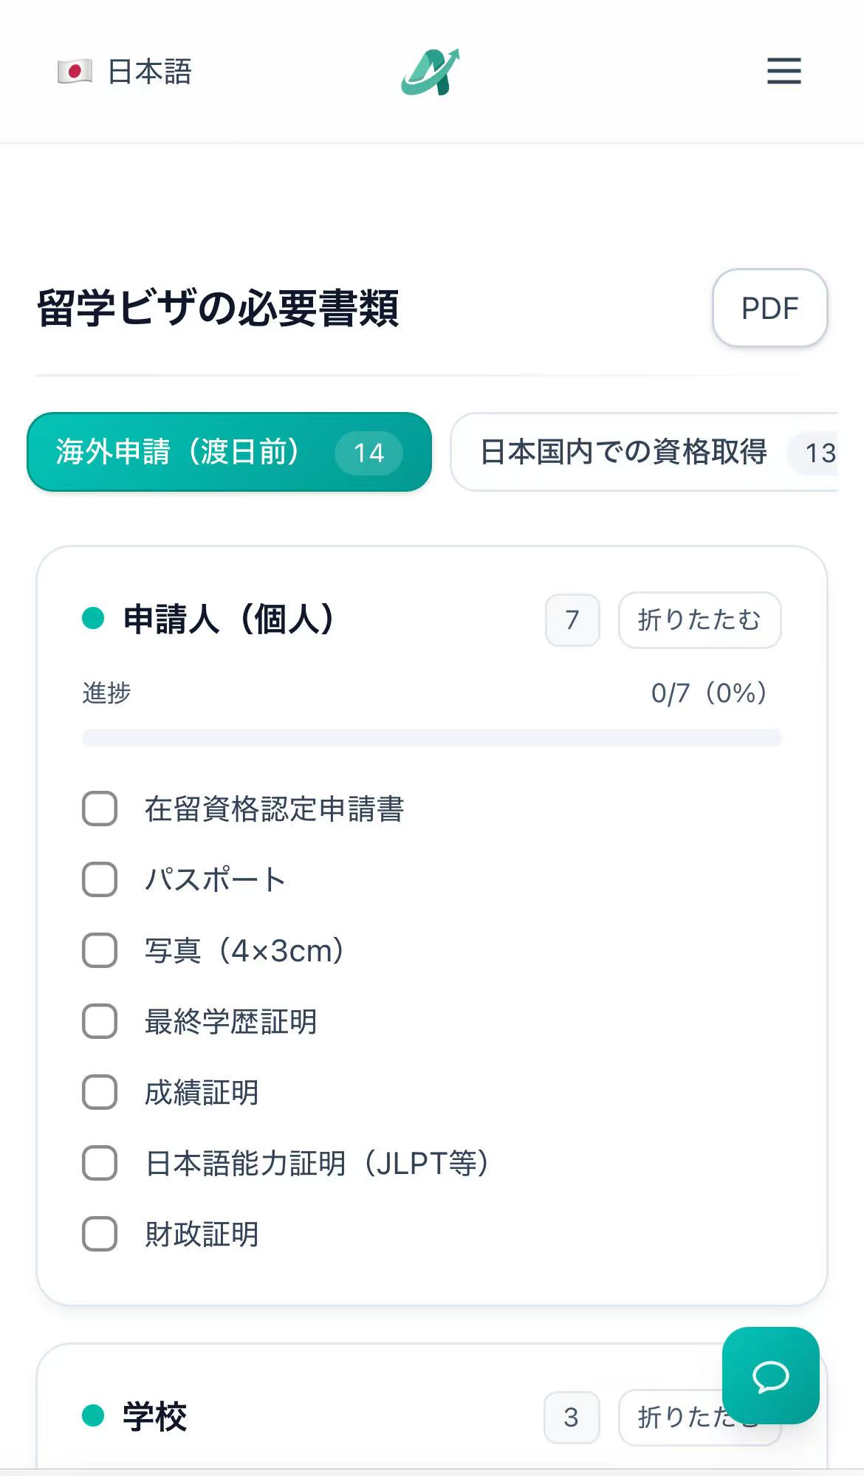Click the Japan flag language icon
864x1476 pixels.
click(75, 72)
